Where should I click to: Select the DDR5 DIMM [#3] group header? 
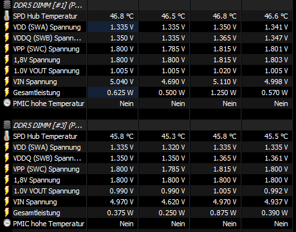pos(48,125)
